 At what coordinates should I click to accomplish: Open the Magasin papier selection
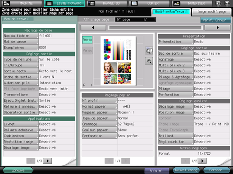coord(99,112)
